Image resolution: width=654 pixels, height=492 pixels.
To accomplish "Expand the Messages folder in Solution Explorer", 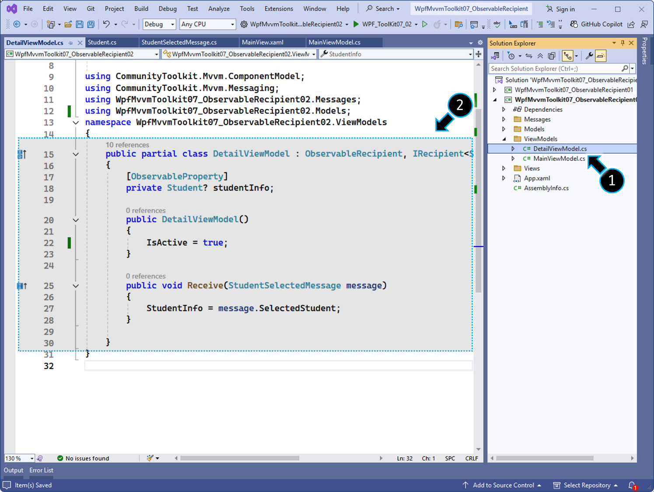I will [x=504, y=119].
